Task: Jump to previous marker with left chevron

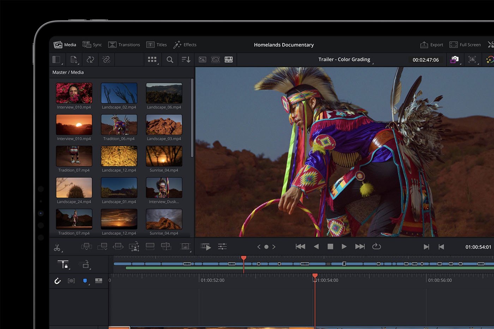Action: (x=259, y=247)
